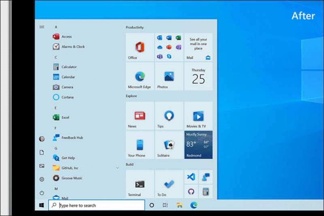
Task: Open File Explorer on the taskbar
Action: coord(179,205)
